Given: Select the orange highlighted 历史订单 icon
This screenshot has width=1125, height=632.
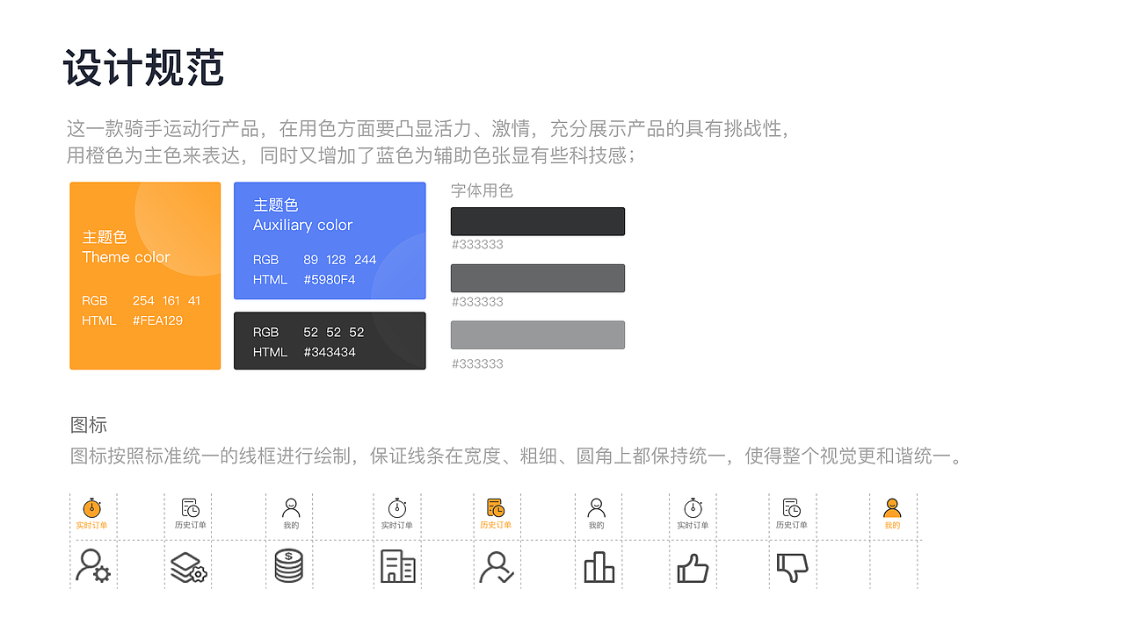Looking at the screenshot, I should [497, 507].
